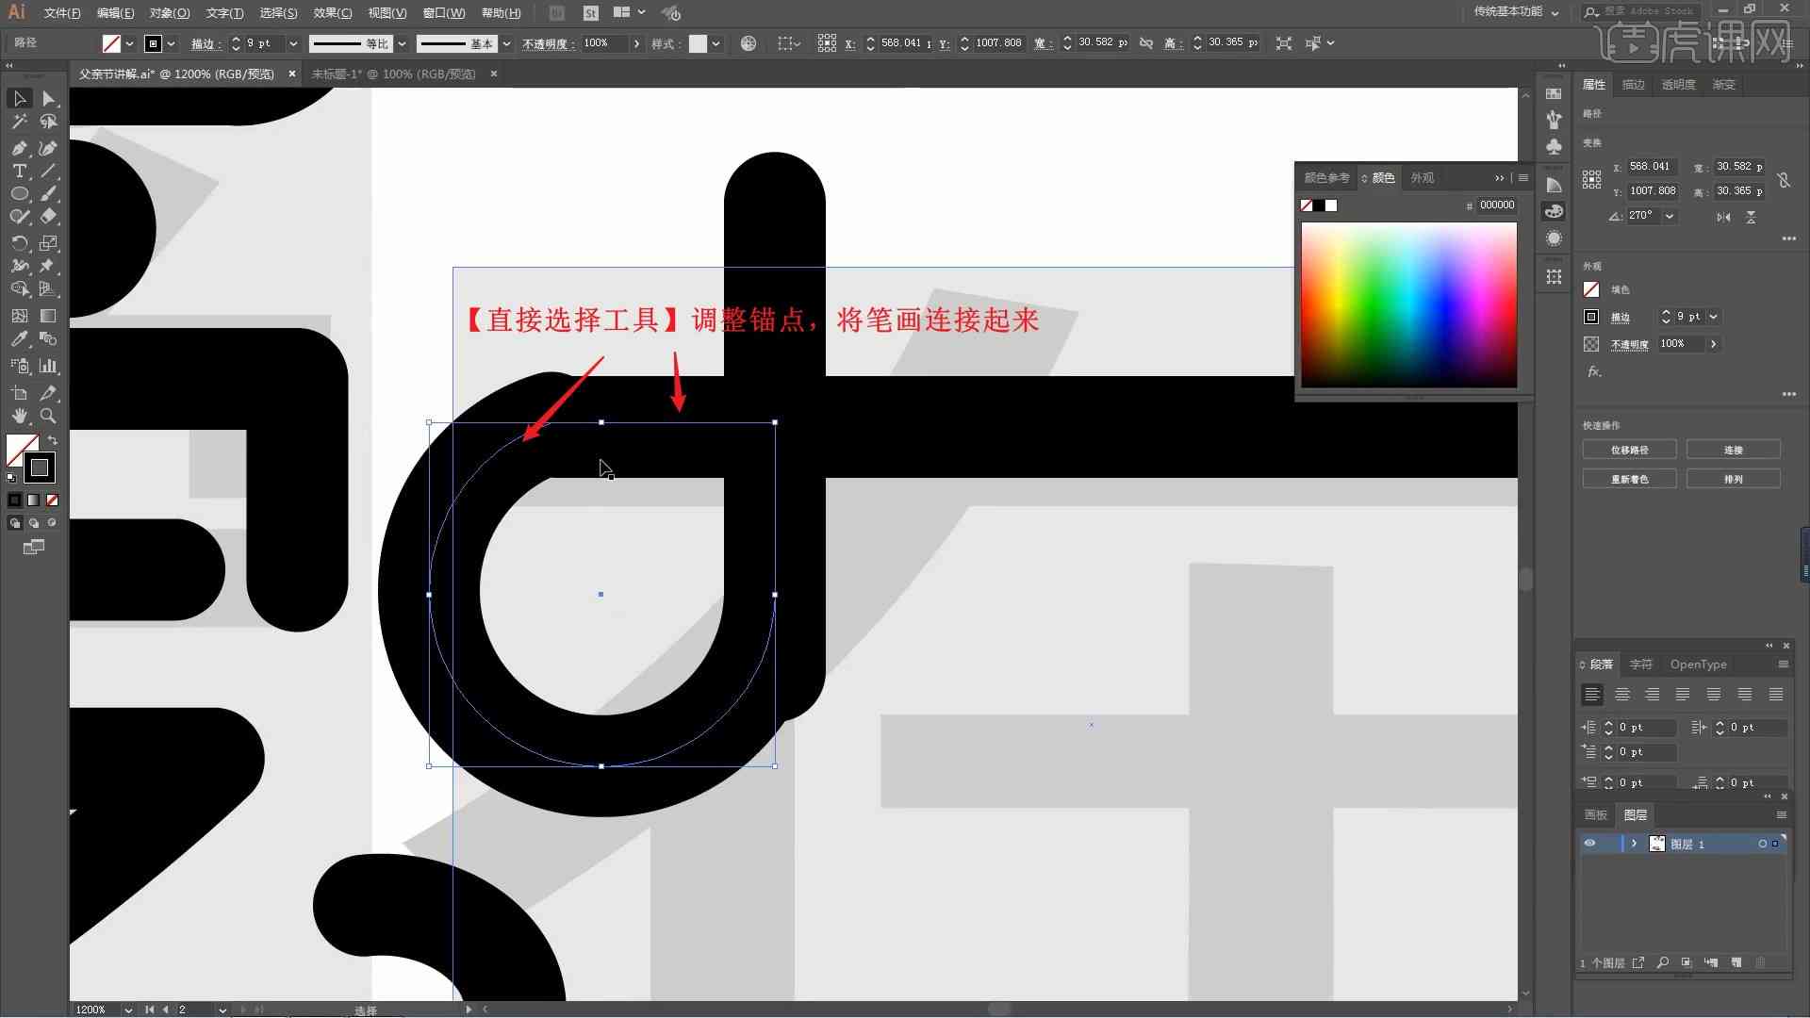Click the 连接 button in 快速操作
This screenshot has height=1018, width=1810.
1736,450
